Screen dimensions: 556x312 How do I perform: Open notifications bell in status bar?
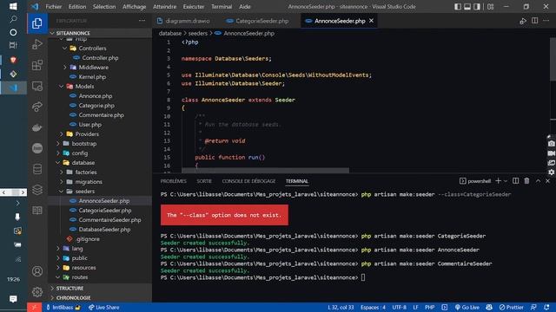546,307
